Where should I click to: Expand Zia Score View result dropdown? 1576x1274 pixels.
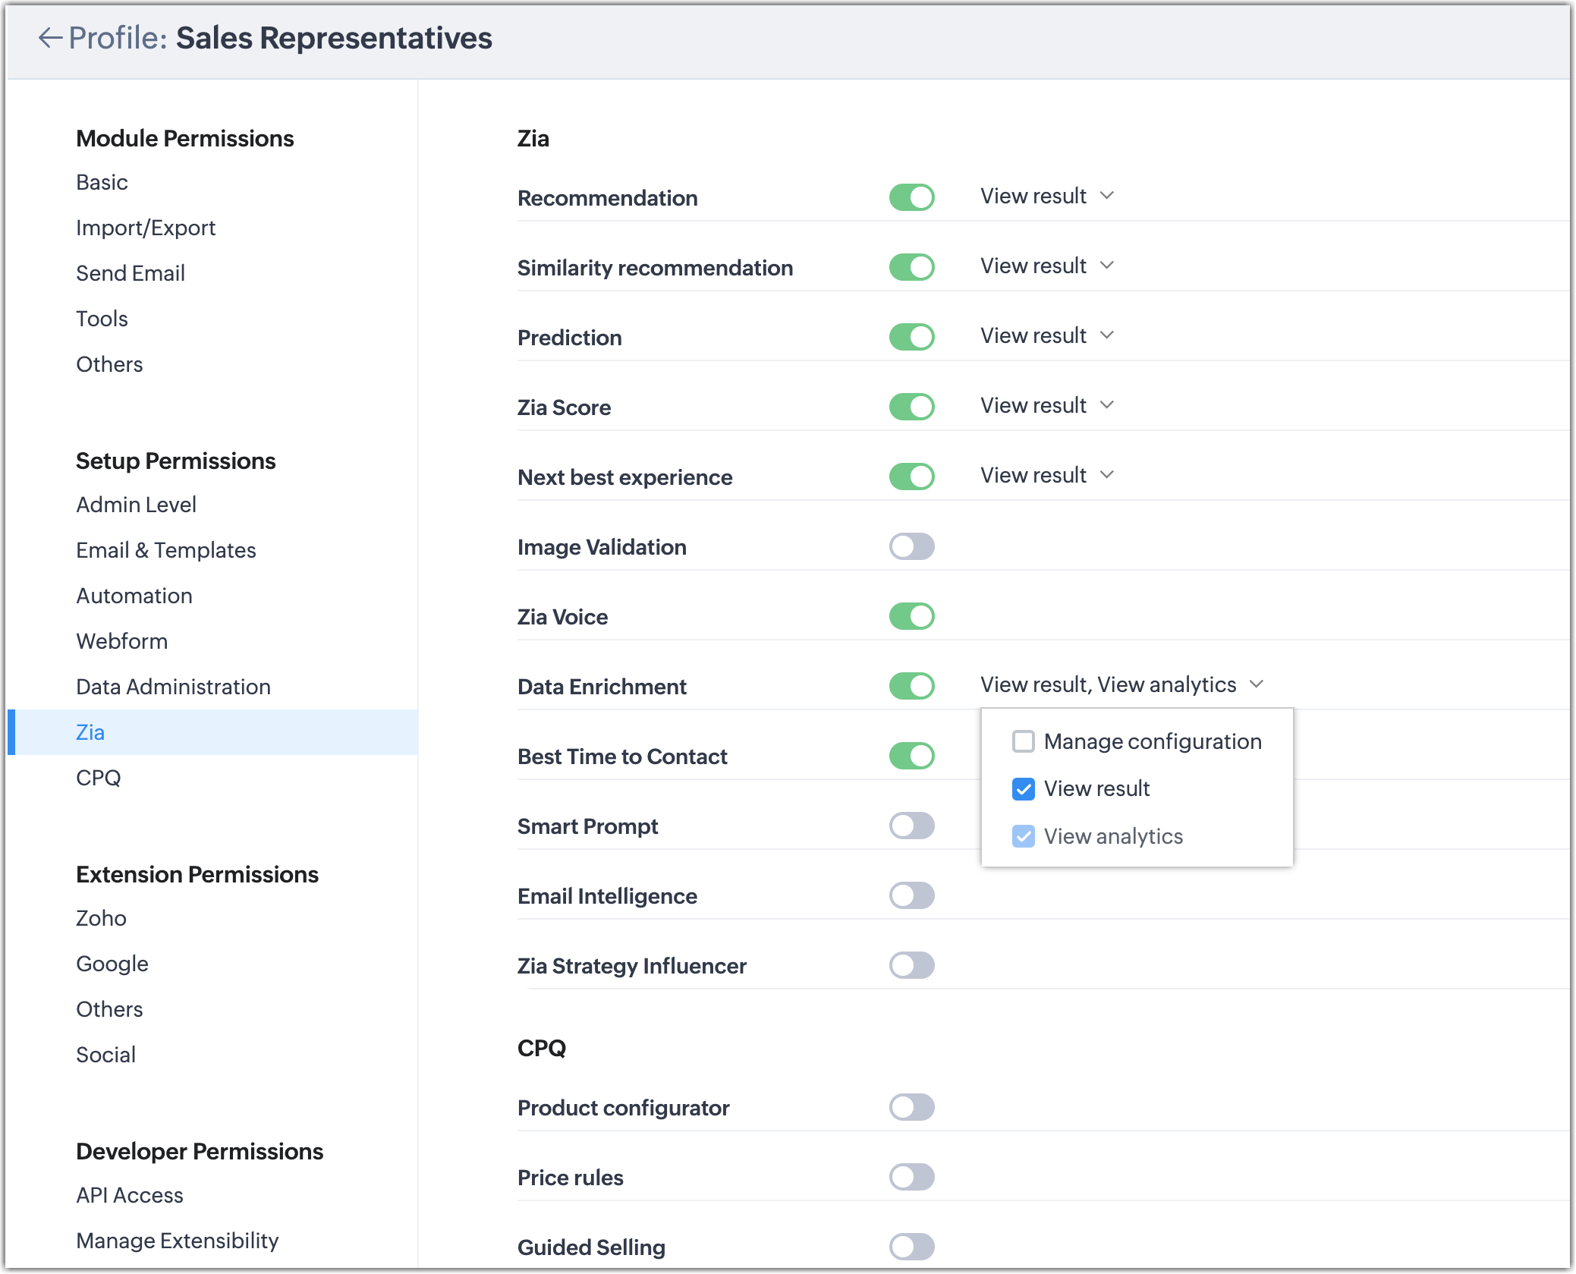tap(1046, 405)
